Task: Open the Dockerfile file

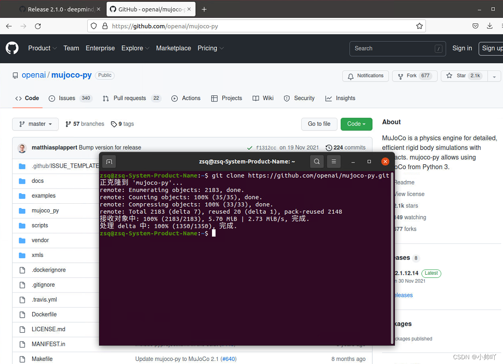Action: pyautogui.click(x=44, y=314)
